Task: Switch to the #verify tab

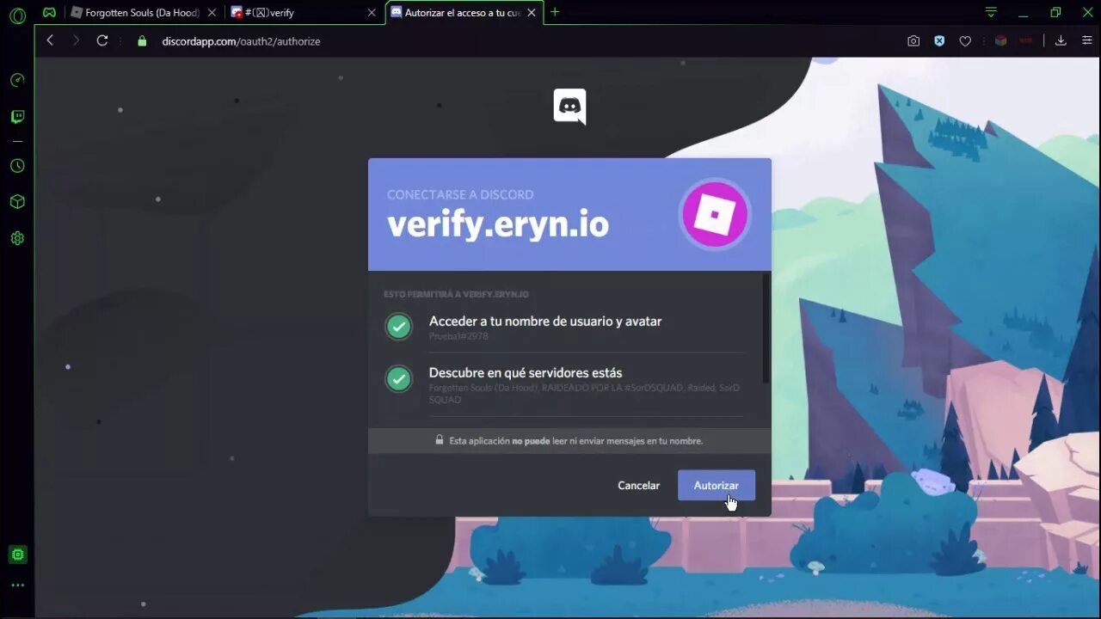Action: coord(301,13)
